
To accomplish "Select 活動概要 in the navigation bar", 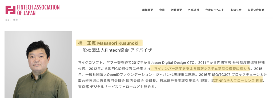I will pos(176,10).
